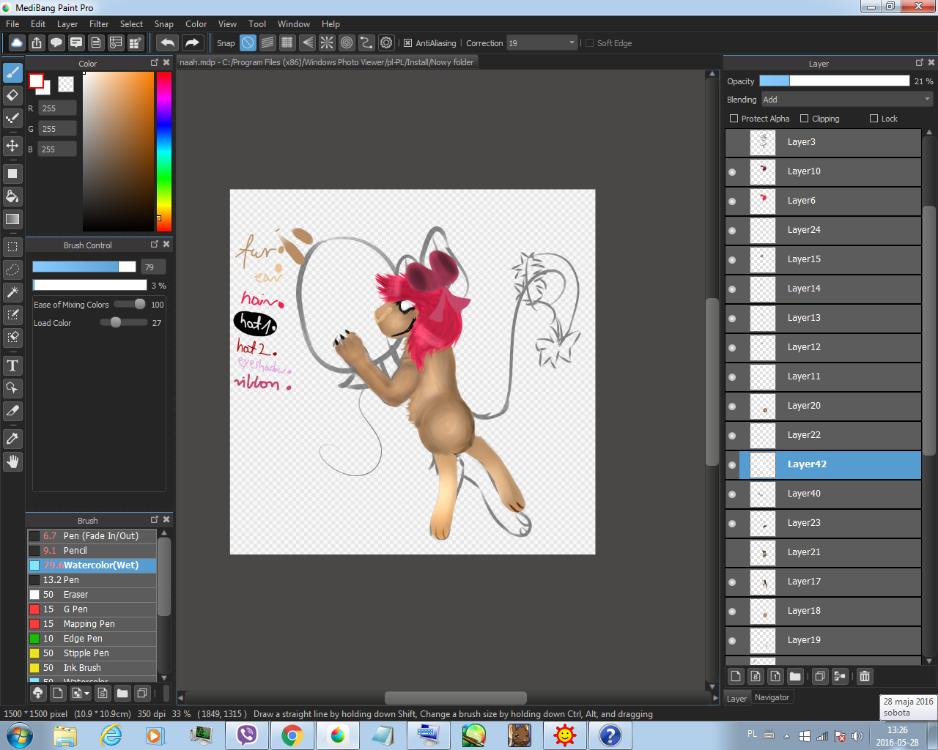This screenshot has width=938, height=750.
Task: Click the Undo arrow button
Action: pos(168,42)
